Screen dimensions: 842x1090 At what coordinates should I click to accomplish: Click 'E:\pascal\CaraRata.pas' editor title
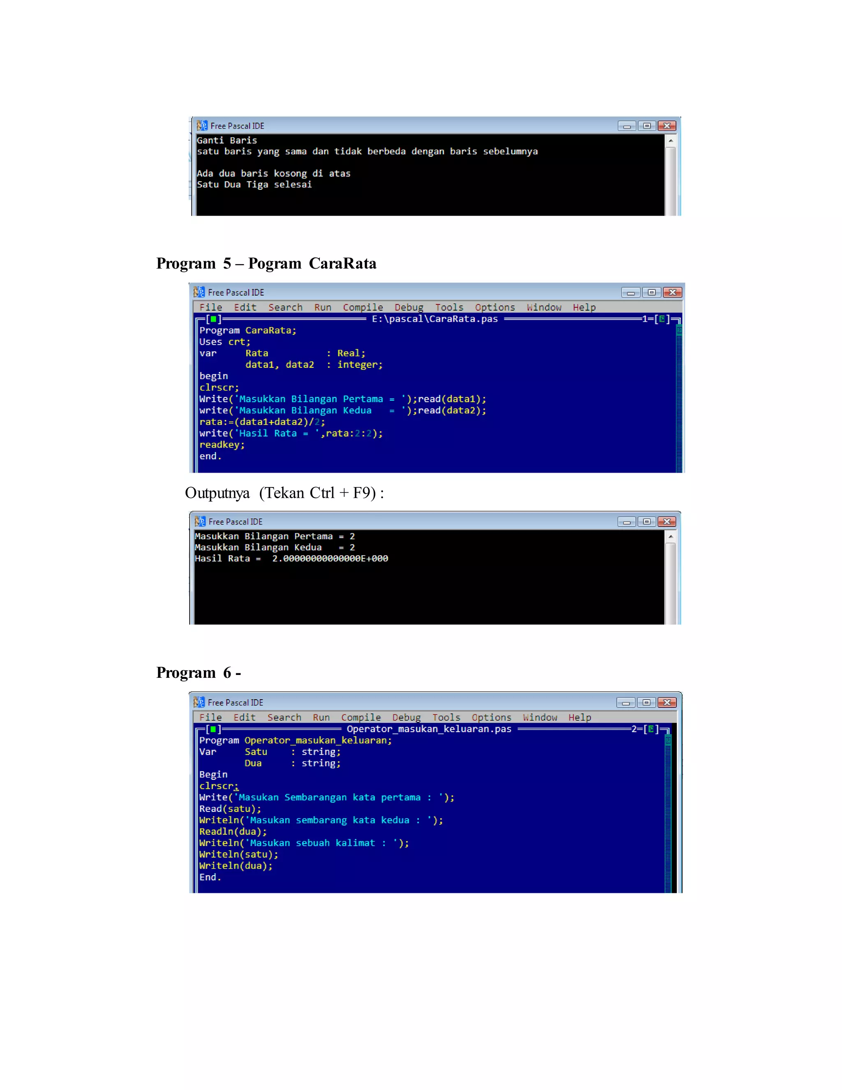click(435, 319)
